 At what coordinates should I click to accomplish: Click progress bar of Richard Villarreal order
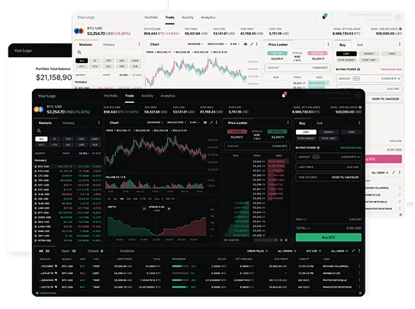[x=180, y=266]
